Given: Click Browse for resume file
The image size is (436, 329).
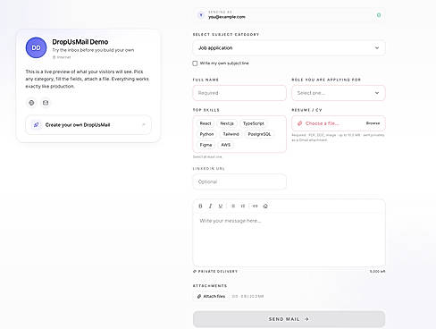Looking at the screenshot, I should [373, 123].
